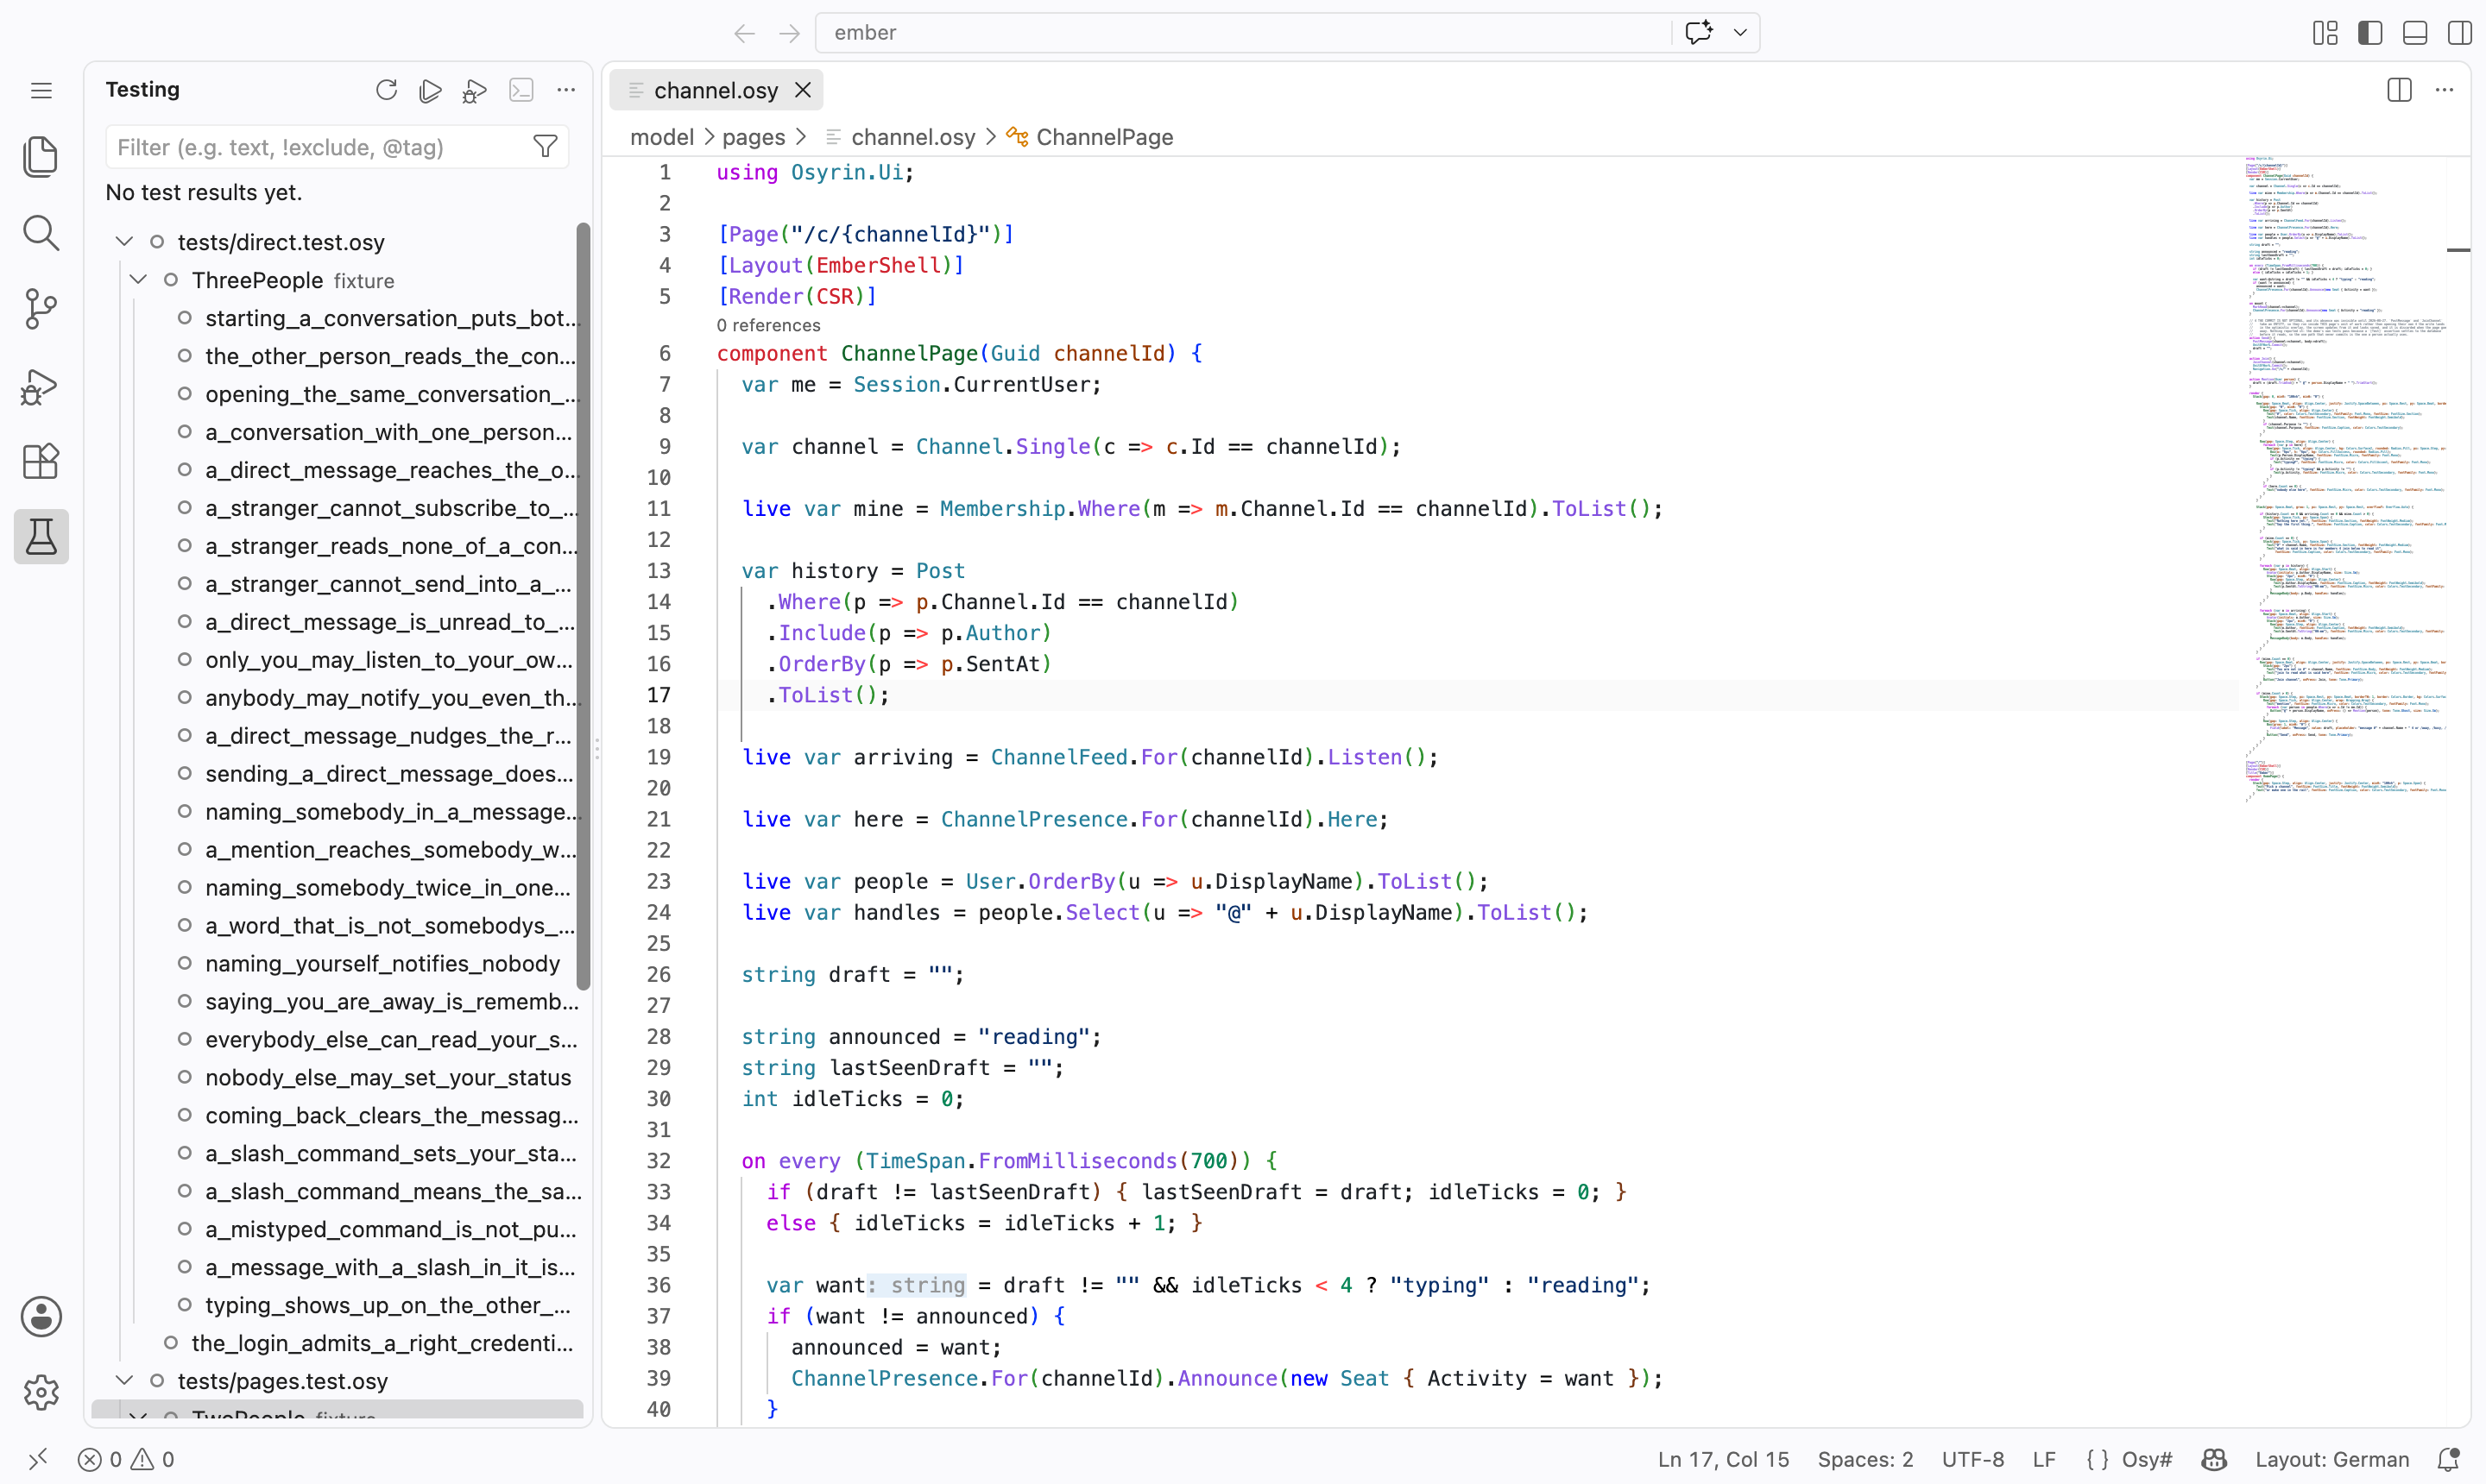Toggle bottom panel visibility
Viewport: 2486px width, 1484px height.
coord(2415,33)
